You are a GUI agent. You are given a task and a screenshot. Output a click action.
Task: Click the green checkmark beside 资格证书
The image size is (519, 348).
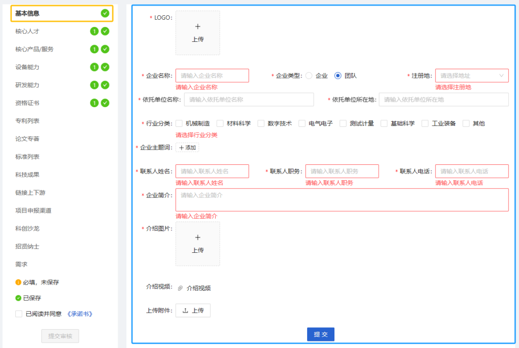[x=105, y=103]
